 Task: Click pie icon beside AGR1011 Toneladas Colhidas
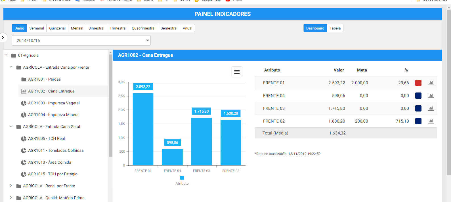coord(24,150)
